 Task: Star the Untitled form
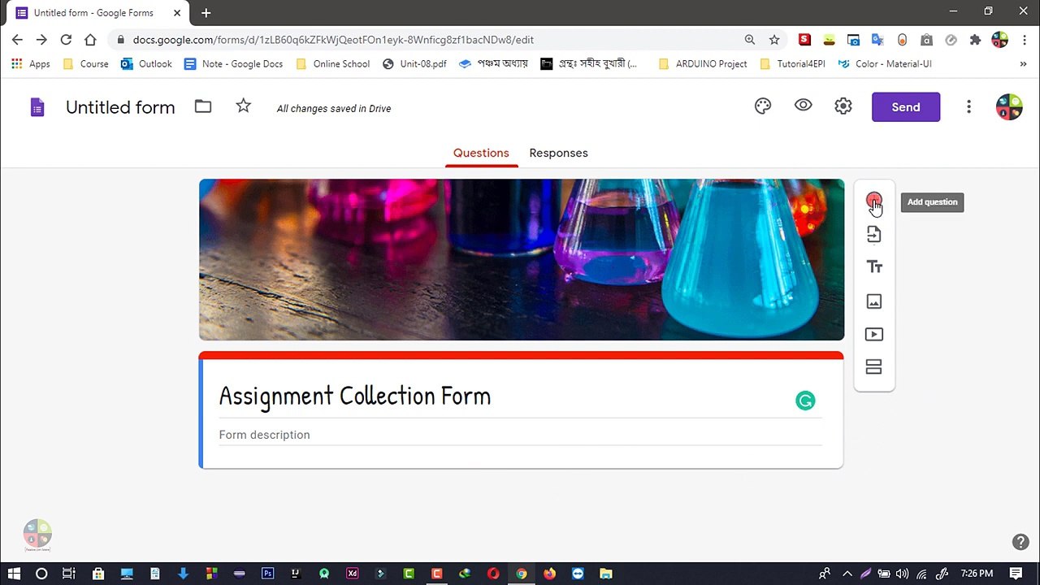coord(243,106)
